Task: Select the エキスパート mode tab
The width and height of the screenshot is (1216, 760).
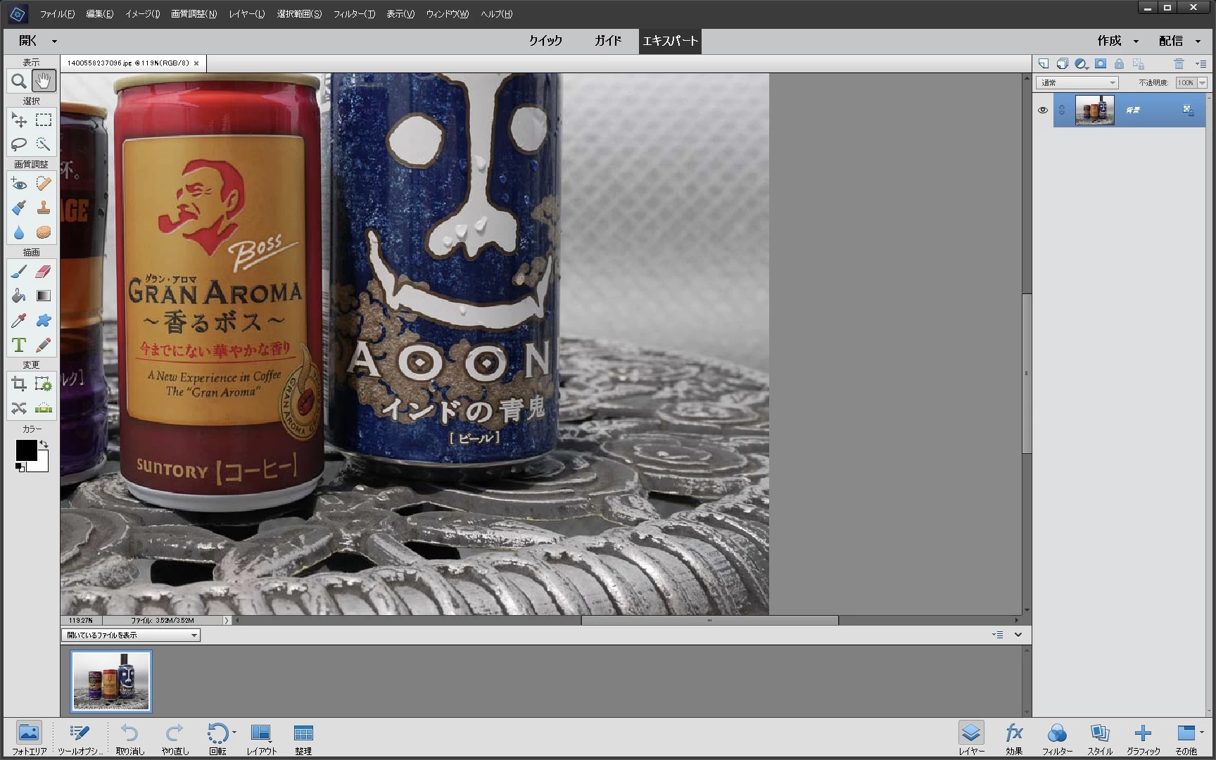Action: point(670,41)
